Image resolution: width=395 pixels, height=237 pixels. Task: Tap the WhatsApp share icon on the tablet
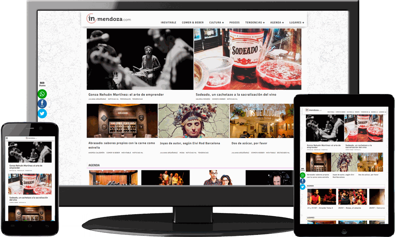[303, 175]
